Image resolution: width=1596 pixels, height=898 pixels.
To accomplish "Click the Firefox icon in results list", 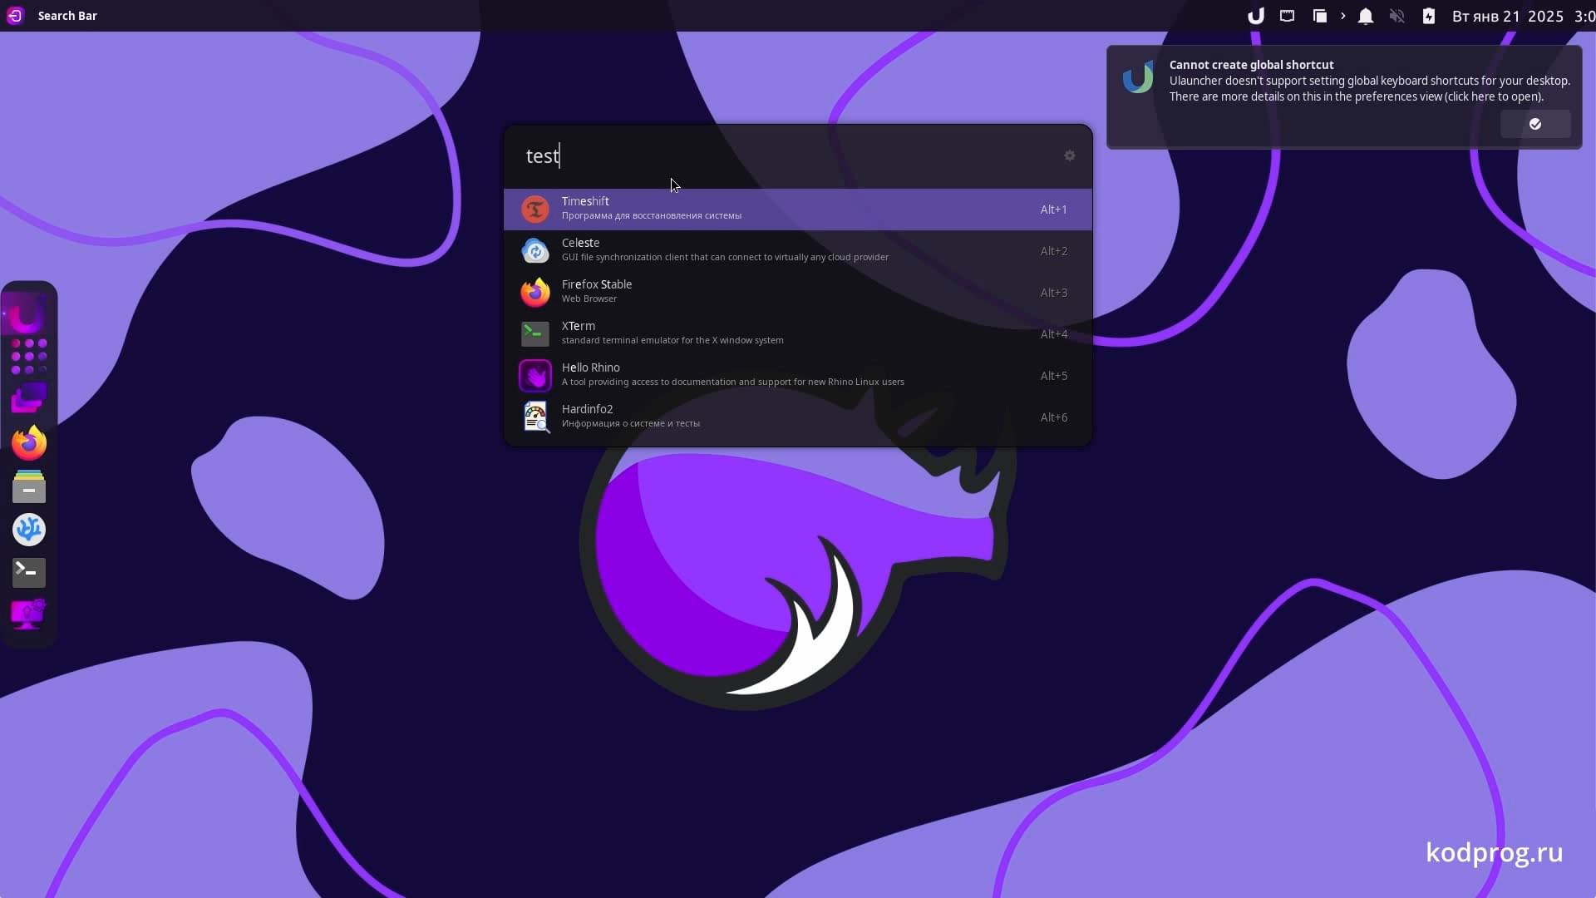I will (x=535, y=293).
